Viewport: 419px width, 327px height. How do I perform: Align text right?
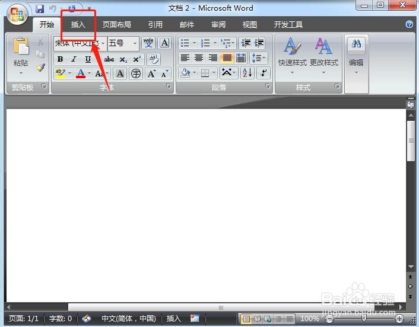coord(213,58)
